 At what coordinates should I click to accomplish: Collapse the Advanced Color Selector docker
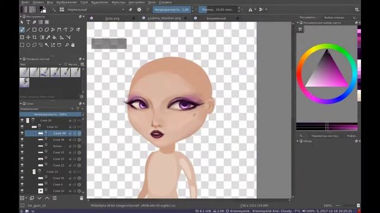(x=298, y=22)
